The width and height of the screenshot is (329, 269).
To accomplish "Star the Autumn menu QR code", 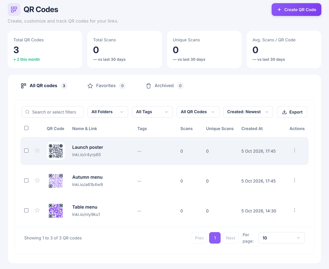I will tap(37, 181).
